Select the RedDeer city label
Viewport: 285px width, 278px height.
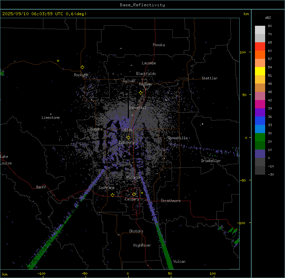(x=145, y=84)
